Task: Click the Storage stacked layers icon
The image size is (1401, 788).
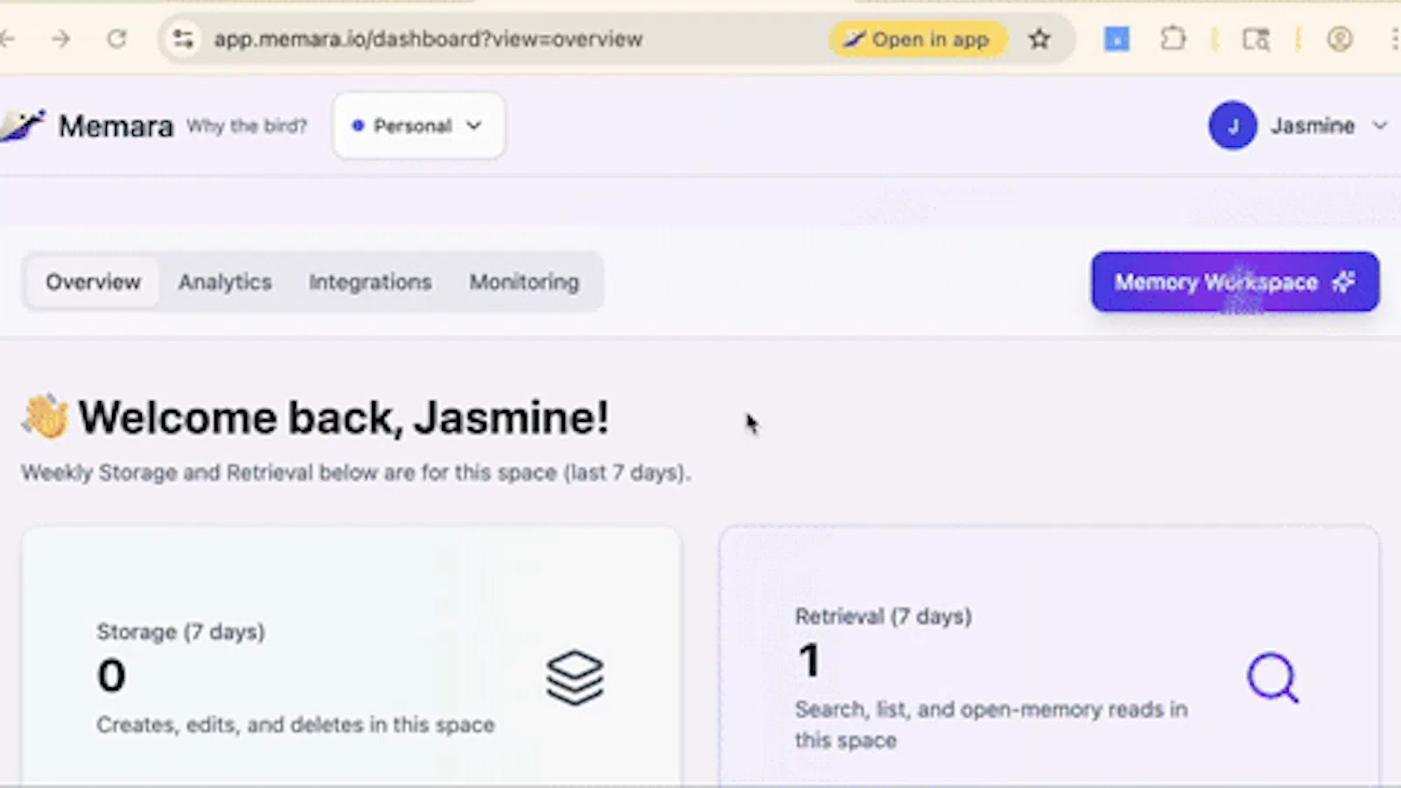Action: (575, 678)
